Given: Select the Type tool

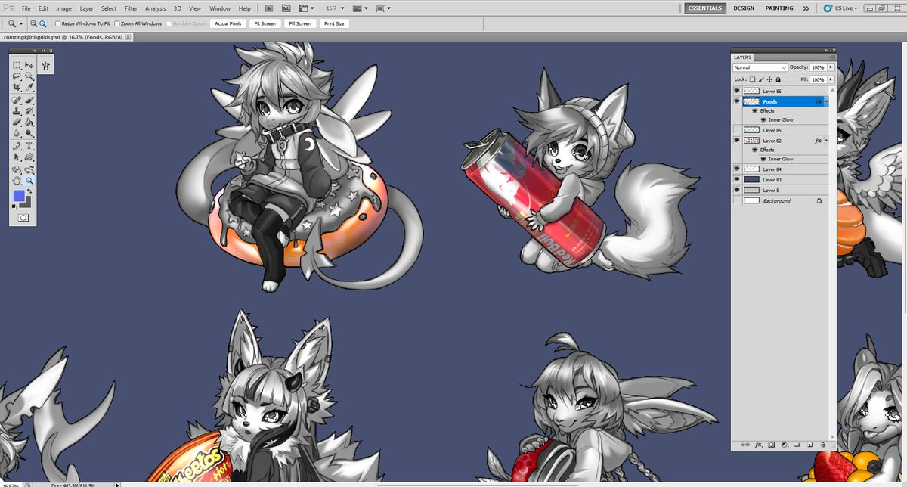Looking at the screenshot, I should [28, 145].
